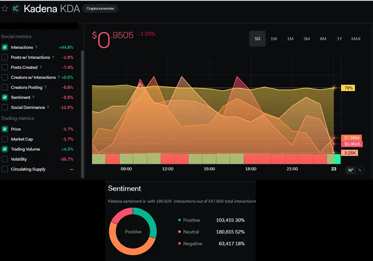
Task: Switch chart to 6M range
Action: (323, 39)
